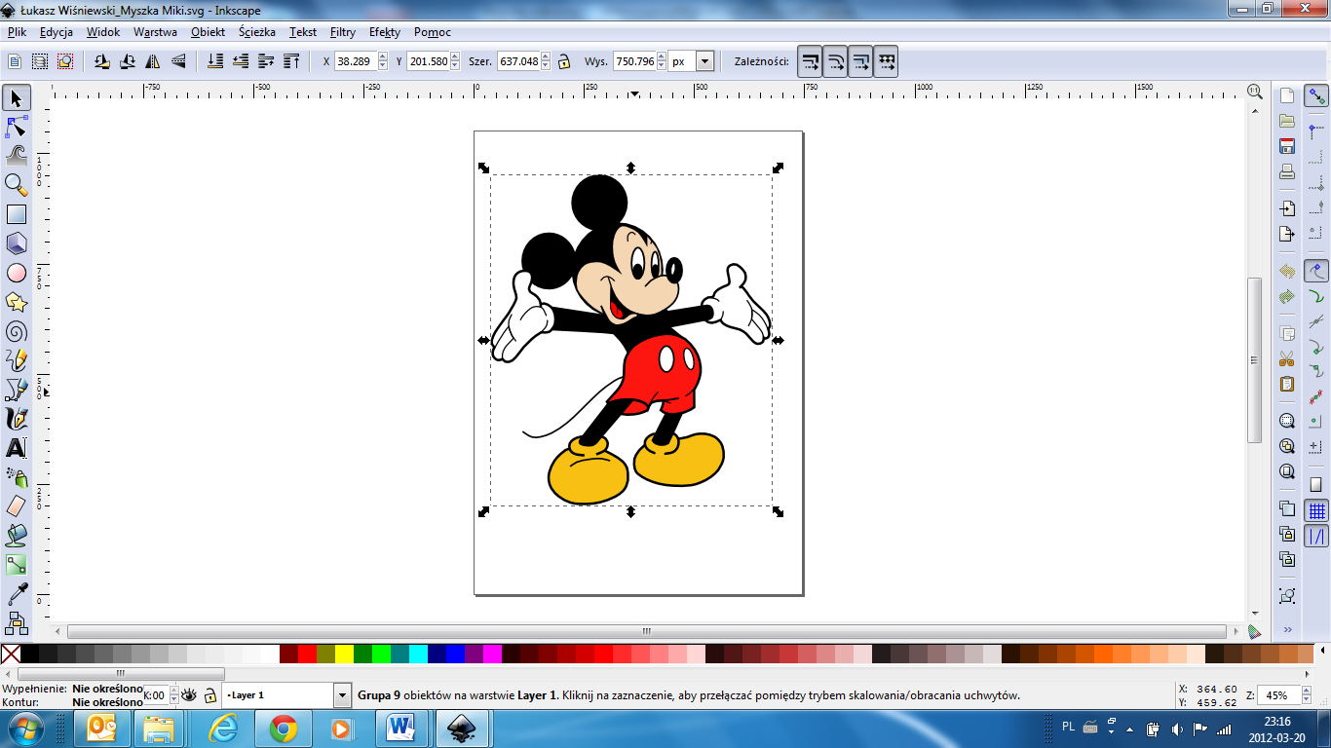
Task: Increase Y coordinate with stepper
Action: [453, 56]
